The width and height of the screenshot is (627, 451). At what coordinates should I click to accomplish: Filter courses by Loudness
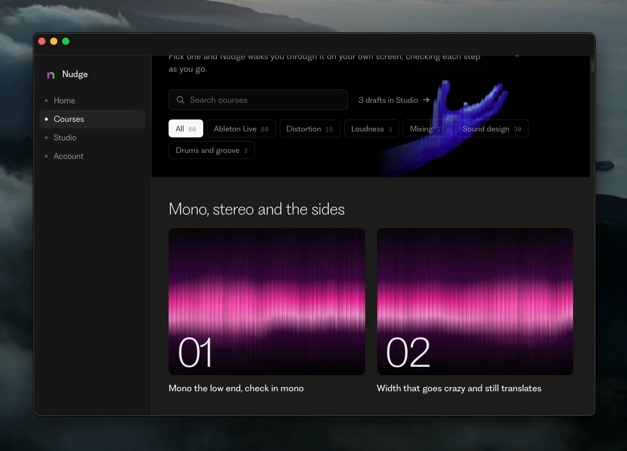click(372, 128)
